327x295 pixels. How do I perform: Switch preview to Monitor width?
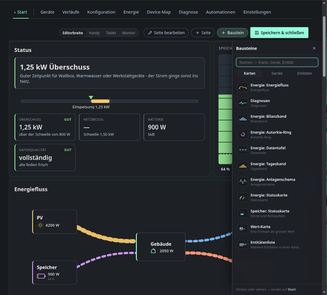point(129,33)
